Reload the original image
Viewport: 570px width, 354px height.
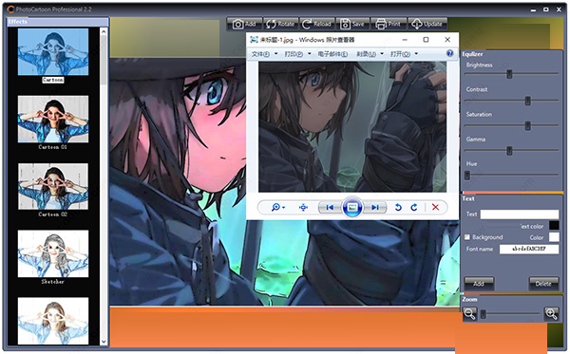317,24
